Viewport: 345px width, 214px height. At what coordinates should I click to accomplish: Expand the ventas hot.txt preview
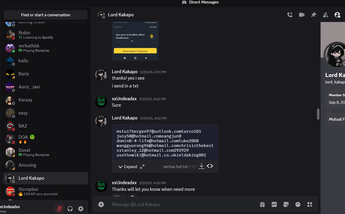tap(128, 167)
